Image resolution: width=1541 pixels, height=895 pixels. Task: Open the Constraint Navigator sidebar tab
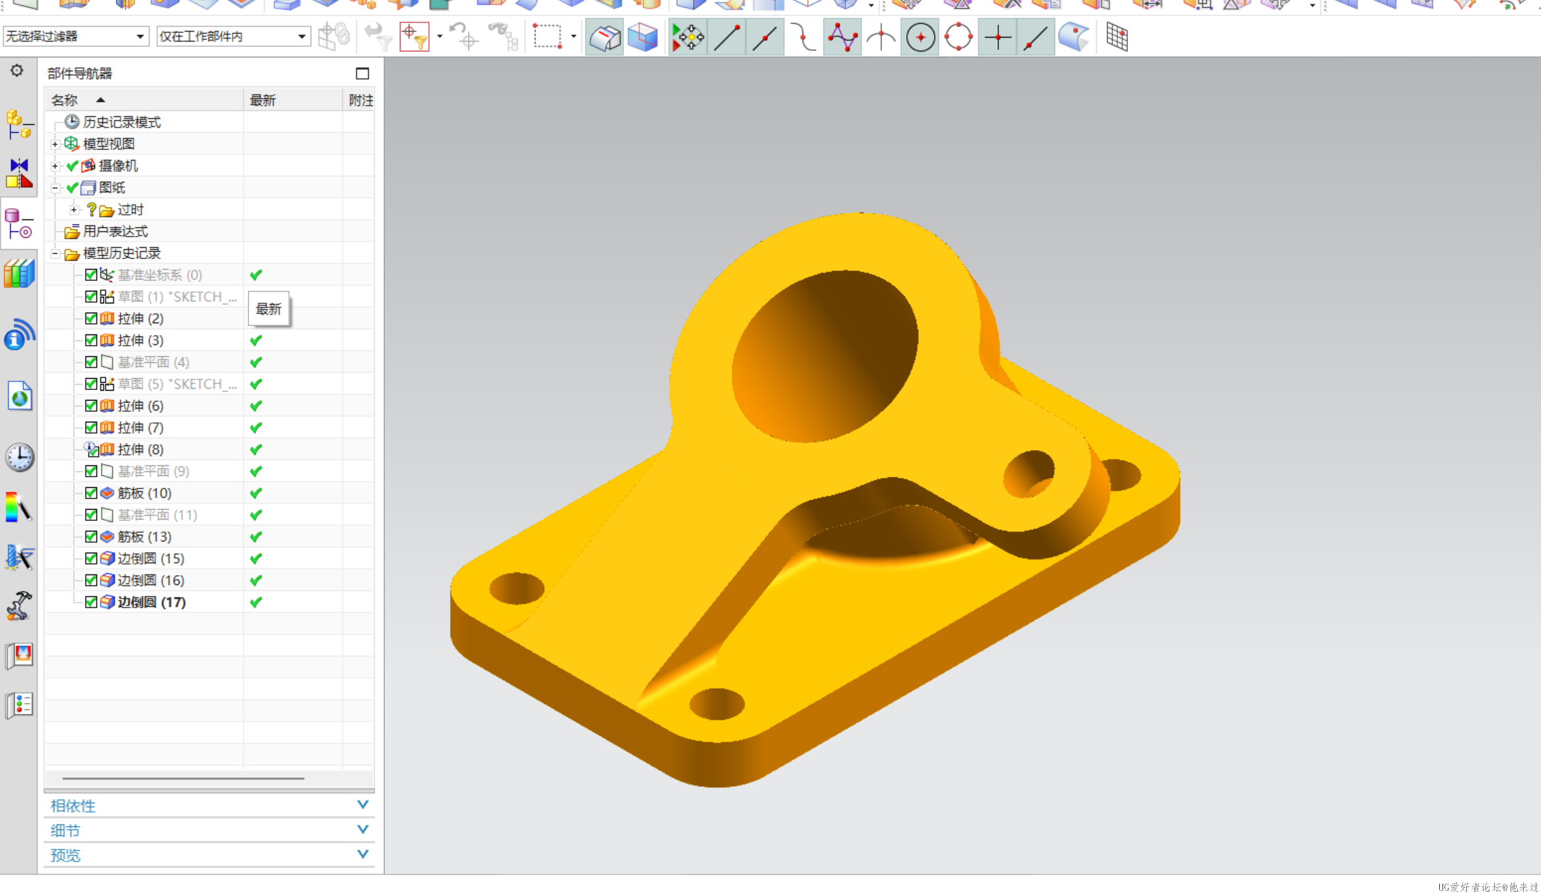(19, 173)
